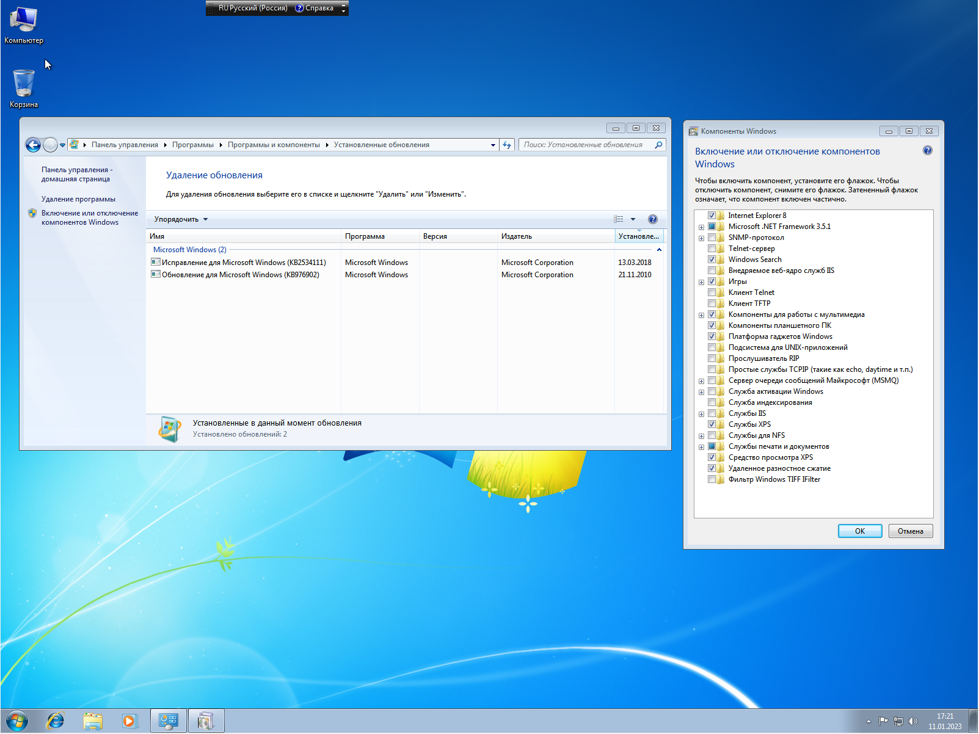Click the volume speaker tray icon
Viewport: 979px width, 734px height.
point(913,721)
